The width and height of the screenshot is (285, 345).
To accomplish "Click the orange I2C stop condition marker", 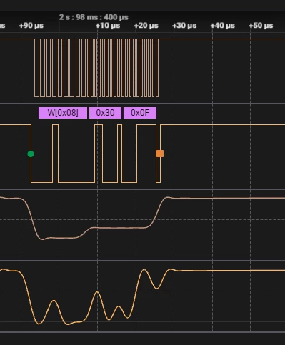I will point(160,154).
